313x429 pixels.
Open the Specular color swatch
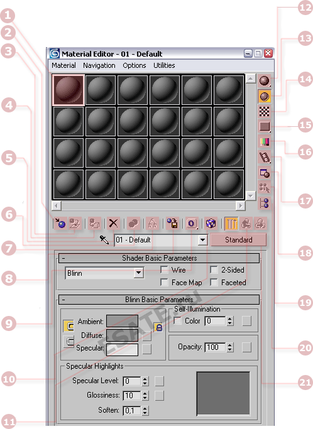122,350
